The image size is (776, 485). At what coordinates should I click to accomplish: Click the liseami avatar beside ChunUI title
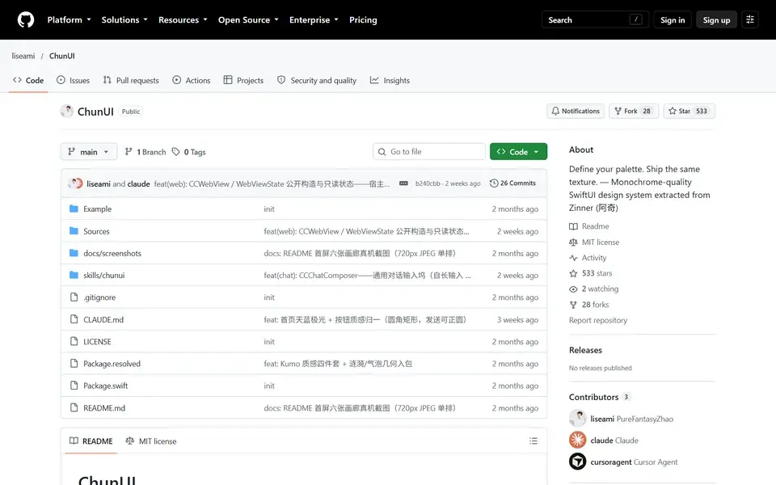tap(67, 111)
